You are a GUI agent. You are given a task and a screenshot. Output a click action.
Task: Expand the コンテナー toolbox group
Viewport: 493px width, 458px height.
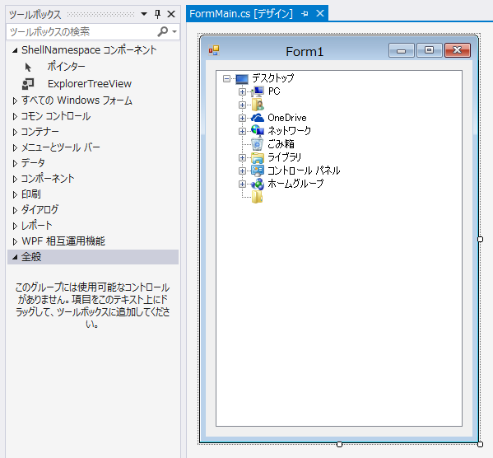tap(15, 132)
